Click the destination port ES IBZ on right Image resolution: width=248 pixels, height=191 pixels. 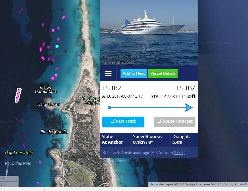pos(186,88)
